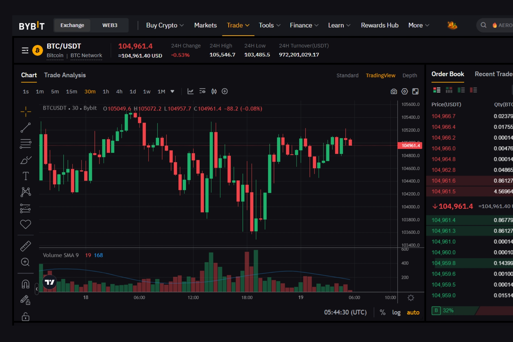The width and height of the screenshot is (513, 342).
Task: Click the Bitcoin info link
Action: click(55, 55)
